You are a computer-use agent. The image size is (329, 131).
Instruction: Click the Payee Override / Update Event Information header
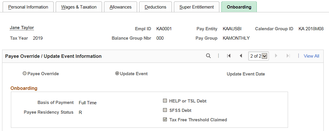(53, 56)
